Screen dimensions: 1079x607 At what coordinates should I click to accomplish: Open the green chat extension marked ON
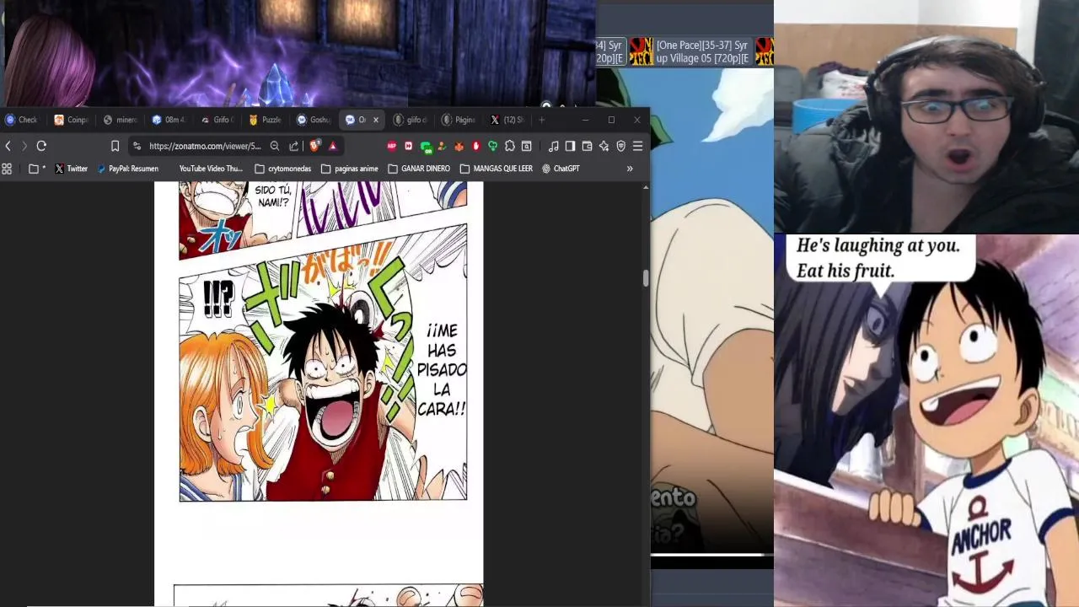coord(426,147)
